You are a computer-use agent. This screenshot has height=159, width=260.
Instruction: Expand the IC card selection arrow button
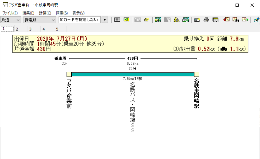105,20
